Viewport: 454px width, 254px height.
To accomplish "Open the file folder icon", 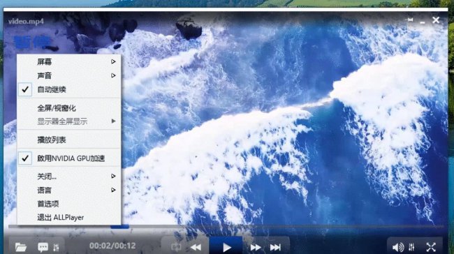I will tap(20, 247).
